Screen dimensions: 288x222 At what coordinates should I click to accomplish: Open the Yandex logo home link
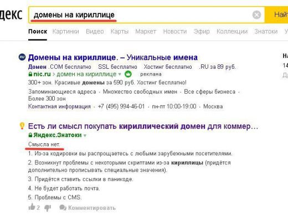point(11,14)
